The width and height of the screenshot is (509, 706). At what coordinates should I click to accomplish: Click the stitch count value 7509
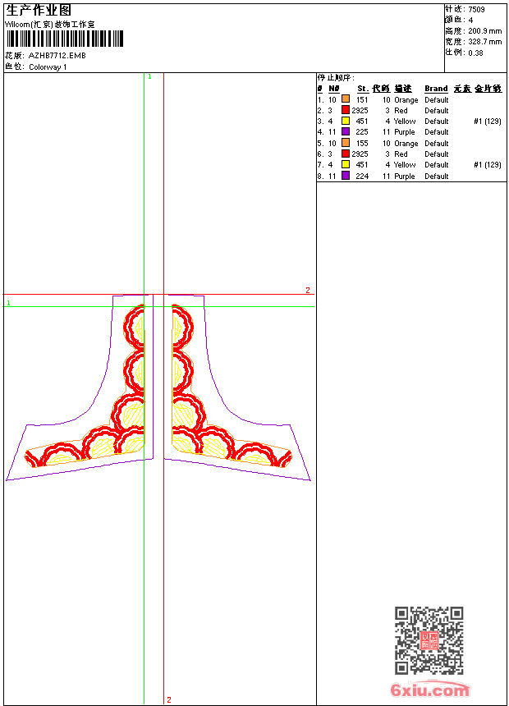(x=476, y=9)
